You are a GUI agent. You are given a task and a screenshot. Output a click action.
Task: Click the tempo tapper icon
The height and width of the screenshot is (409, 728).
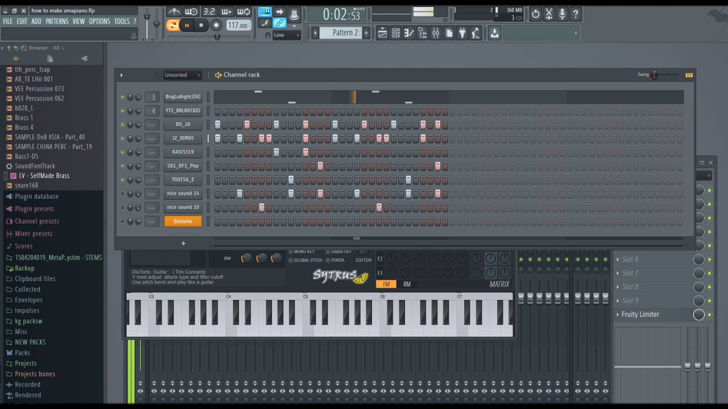(x=476, y=34)
